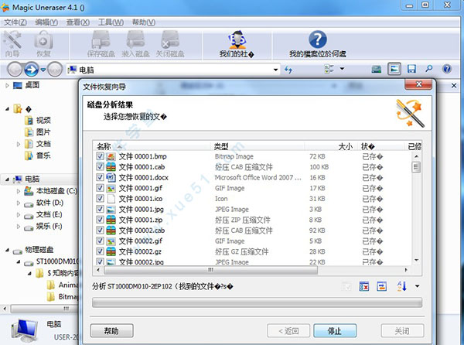Click the 关闭 button in wizard
464x345 pixels.
[402, 331]
